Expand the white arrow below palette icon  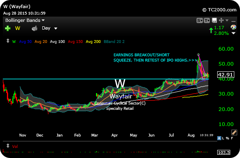pyautogui.click(x=233, y=33)
